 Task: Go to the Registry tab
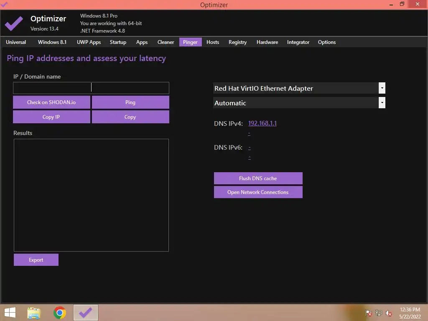pyautogui.click(x=237, y=42)
